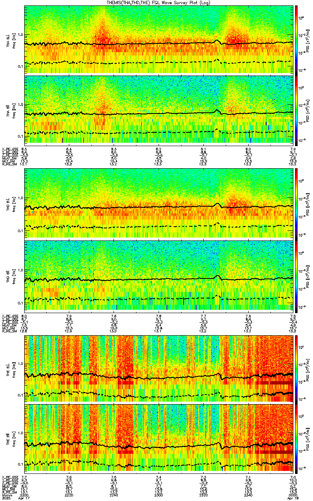Viewport: 313px width, 501px height.
Task: Click the '1.0' frequency tick of THD B∥ panel
Action: point(20,270)
